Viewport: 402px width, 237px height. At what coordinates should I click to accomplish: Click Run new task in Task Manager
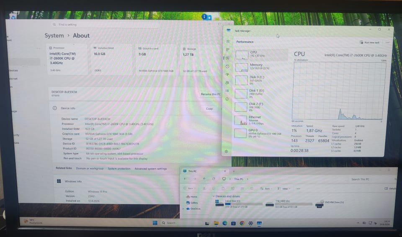click(369, 42)
